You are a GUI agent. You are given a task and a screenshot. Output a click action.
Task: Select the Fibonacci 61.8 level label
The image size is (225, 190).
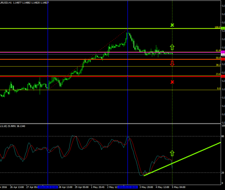(218, 51)
